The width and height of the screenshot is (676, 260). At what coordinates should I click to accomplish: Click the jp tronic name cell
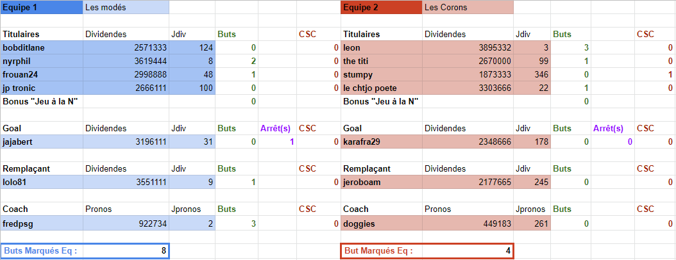tap(42, 88)
